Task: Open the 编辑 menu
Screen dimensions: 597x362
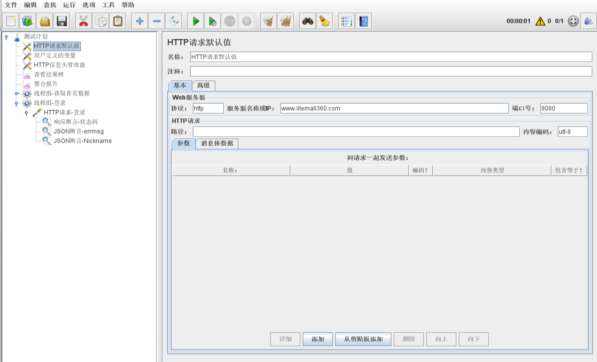Action: (30, 5)
